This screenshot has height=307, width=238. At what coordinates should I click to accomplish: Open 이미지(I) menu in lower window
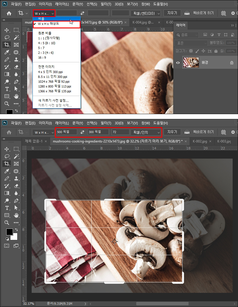[x=45, y=123]
